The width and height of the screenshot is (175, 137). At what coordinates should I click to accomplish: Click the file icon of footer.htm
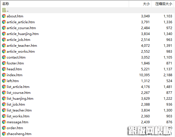(4, 63)
